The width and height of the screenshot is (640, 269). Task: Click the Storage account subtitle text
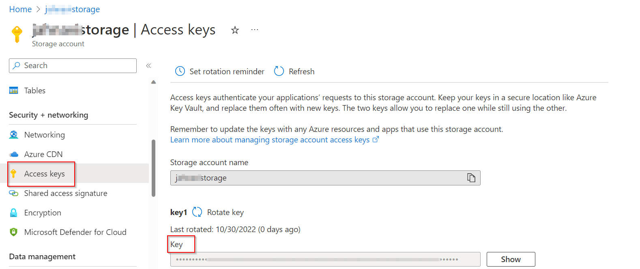pyautogui.click(x=58, y=44)
